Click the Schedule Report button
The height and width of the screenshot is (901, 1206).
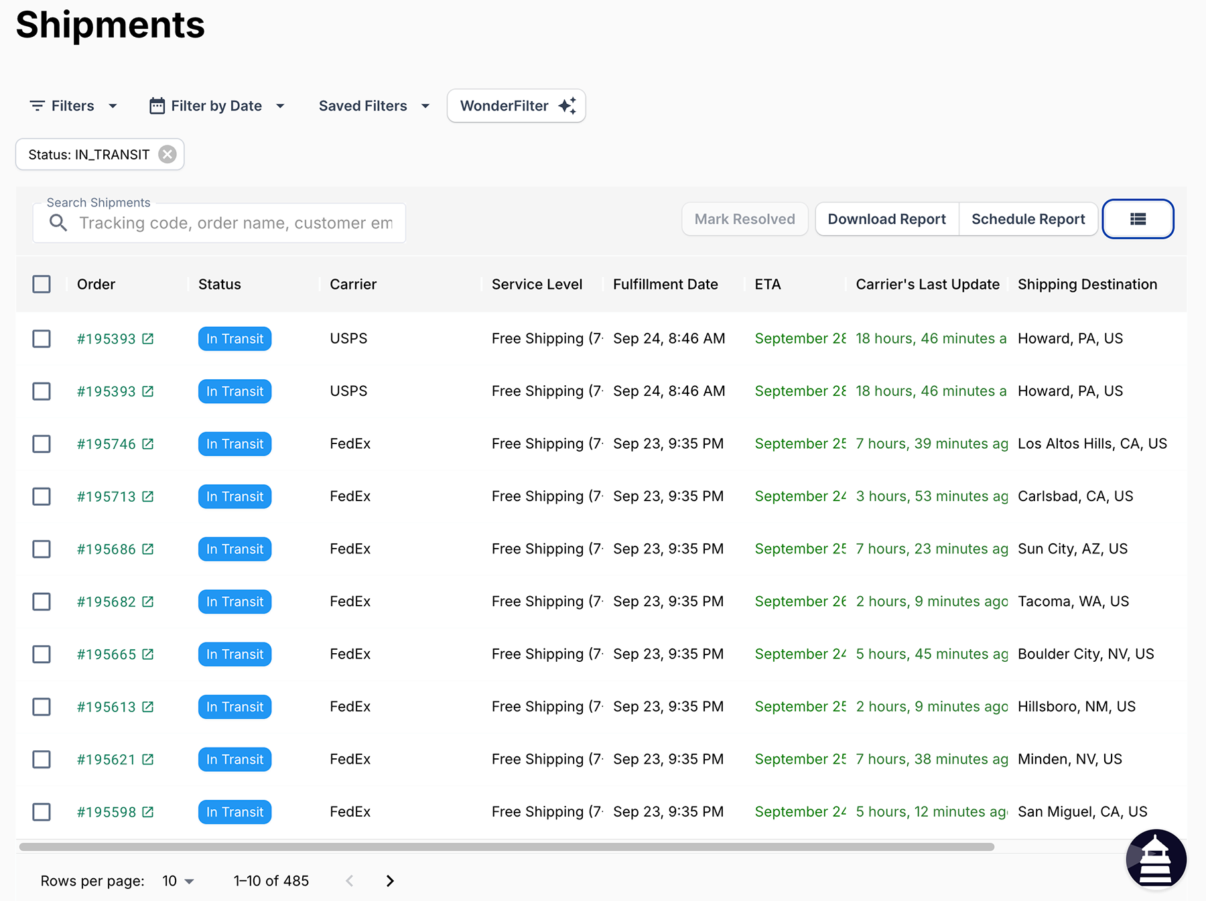(x=1028, y=219)
